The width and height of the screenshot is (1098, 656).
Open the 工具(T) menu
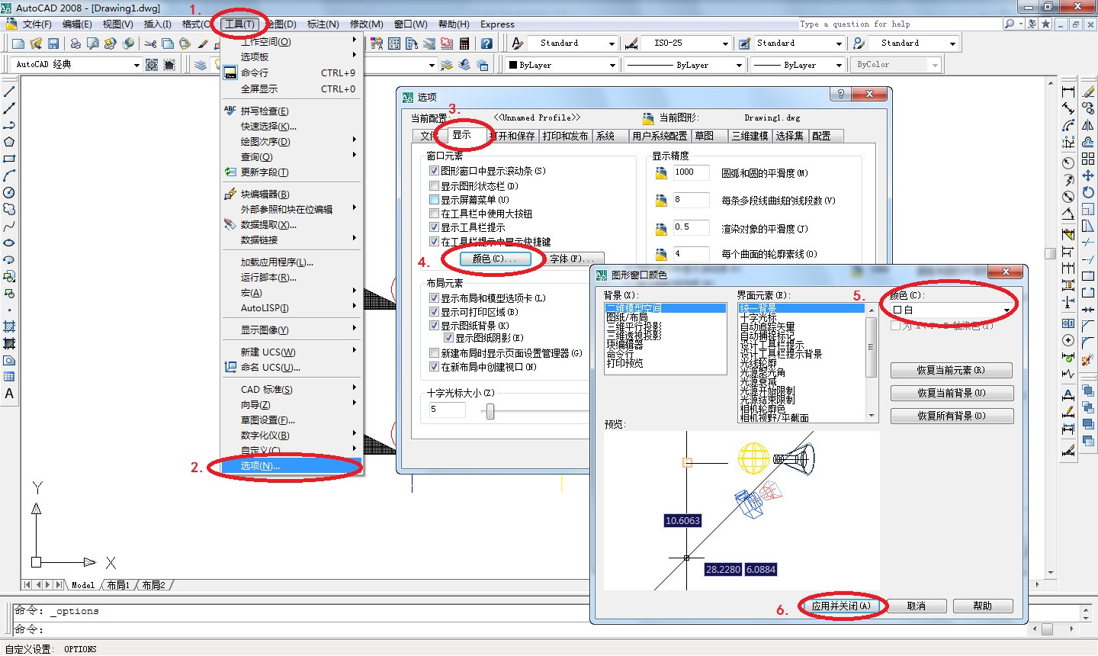pyautogui.click(x=239, y=24)
